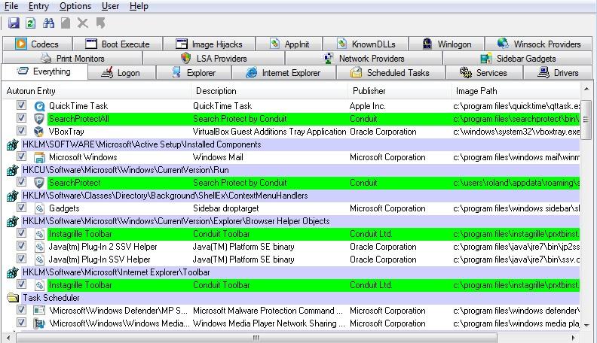Click registry icon beside Active Setup Installed Components
The image size is (597, 343).
pyautogui.click(x=13, y=144)
